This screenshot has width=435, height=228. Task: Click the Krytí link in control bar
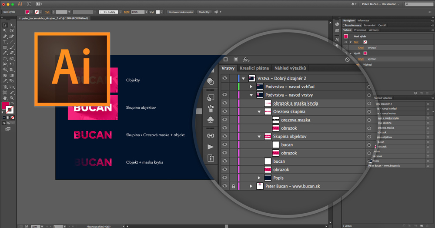pyautogui.click(x=127, y=12)
